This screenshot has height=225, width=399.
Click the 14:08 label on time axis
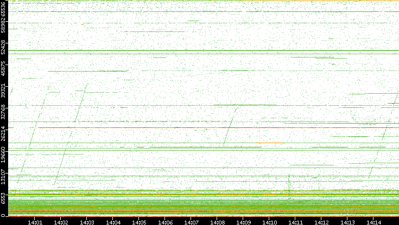tap(217, 222)
